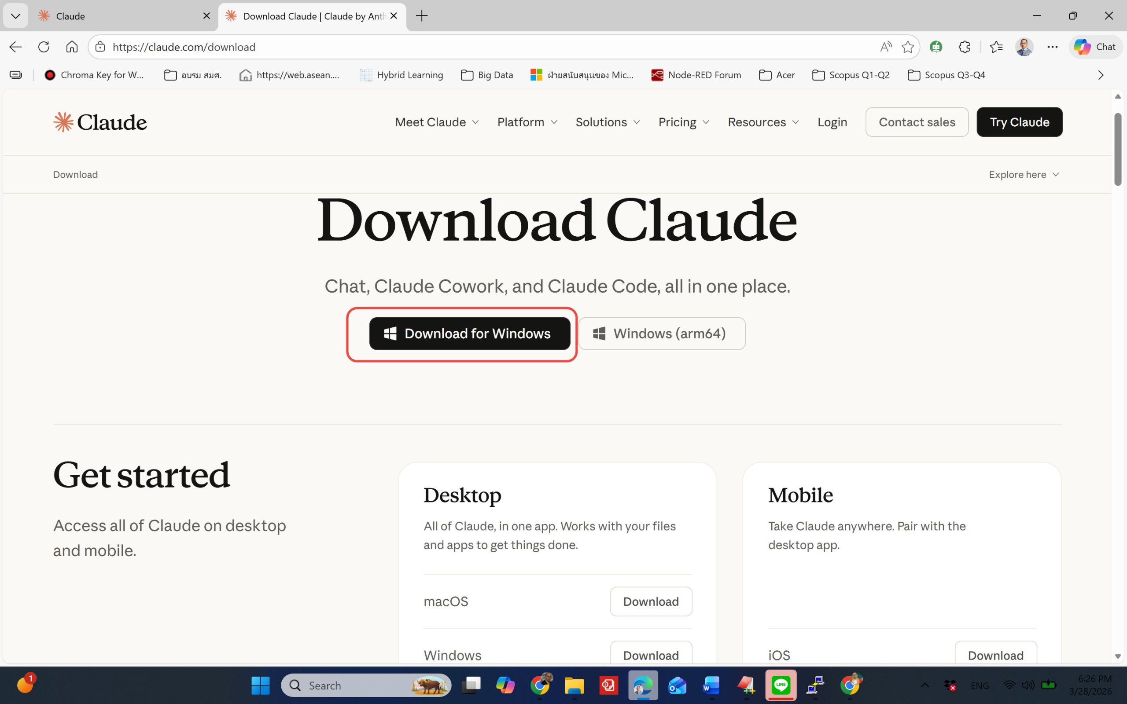Open the Extensions puzzle icon
Screen dimensions: 1127x704
pos(964,47)
